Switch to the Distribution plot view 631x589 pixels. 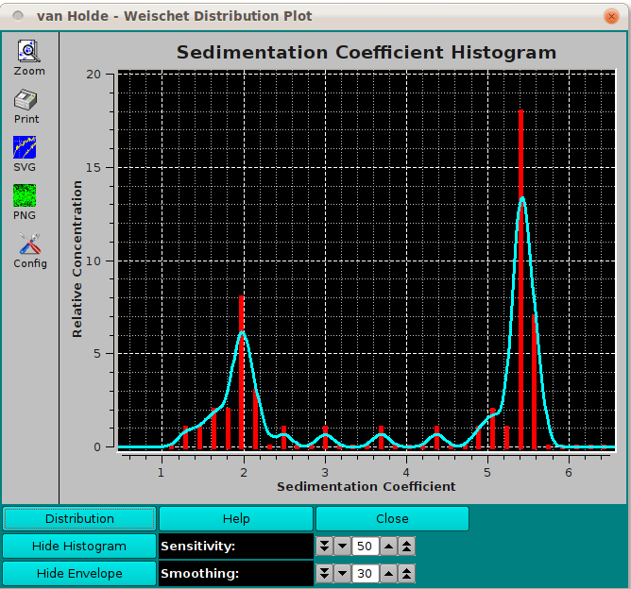[x=79, y=519]
